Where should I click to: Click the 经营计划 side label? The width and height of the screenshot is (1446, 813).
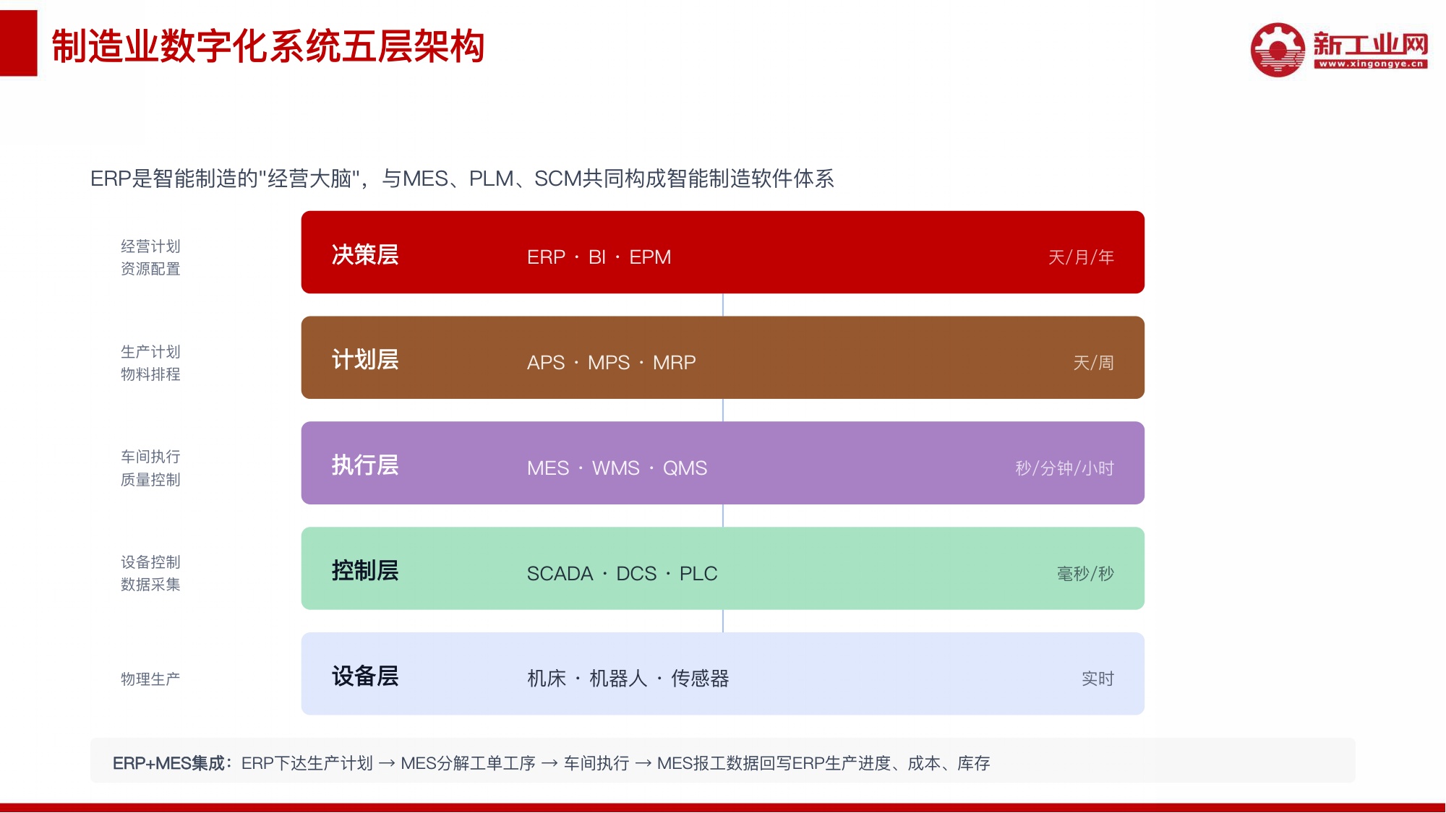(x=150, y=246)
